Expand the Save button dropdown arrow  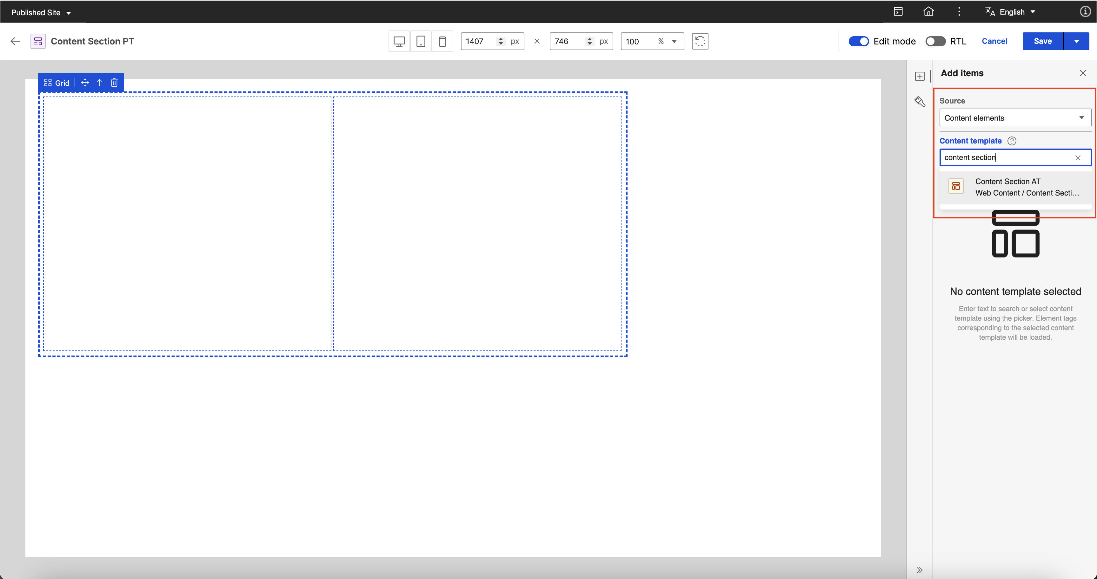pos(1077,41)
